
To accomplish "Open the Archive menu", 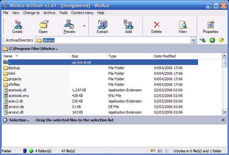I will (49, 13).
